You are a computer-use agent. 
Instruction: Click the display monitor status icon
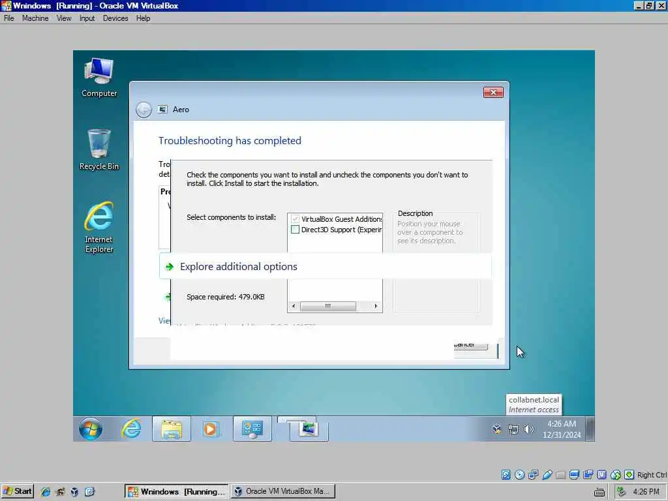pos(574,475)
